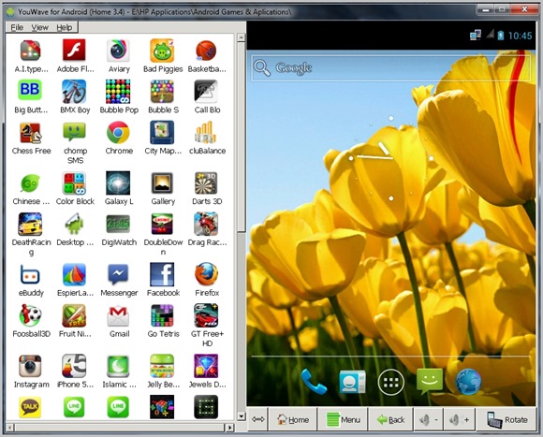Open the File menu
Image resolution: width=543 pixels, height=437 pixels.
17,27
